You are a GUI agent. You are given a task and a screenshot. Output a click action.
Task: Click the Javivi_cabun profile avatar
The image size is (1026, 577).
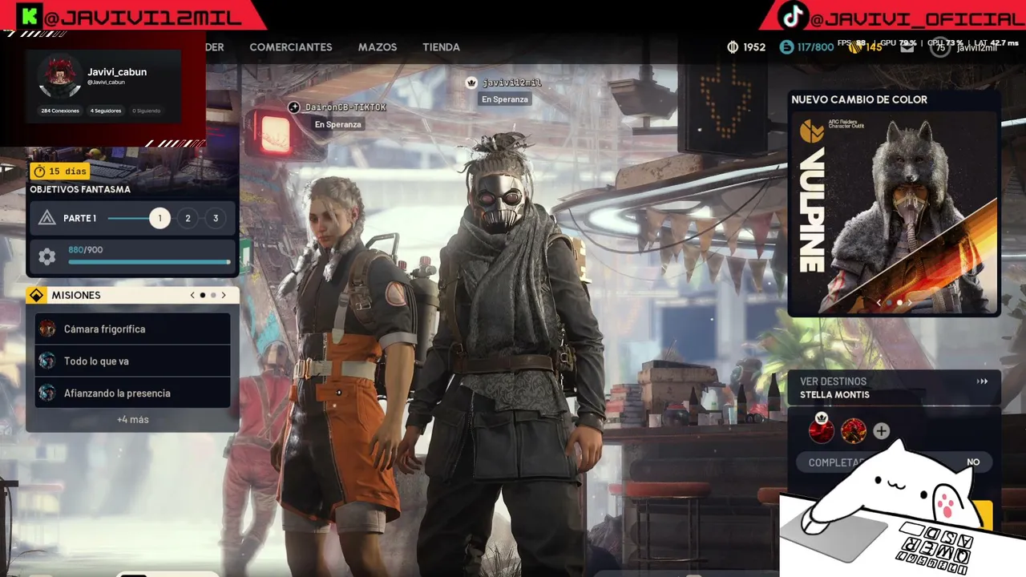[x=60, y=77]
